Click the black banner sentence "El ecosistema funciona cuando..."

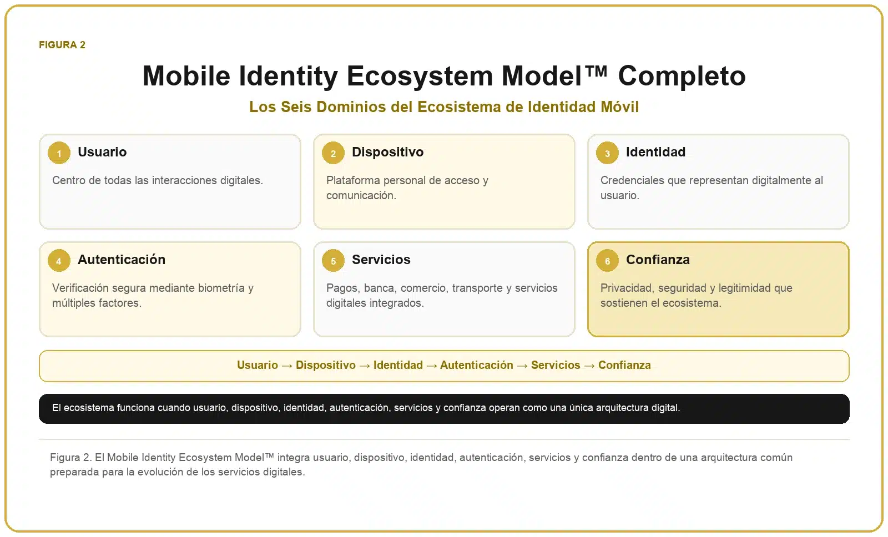(366, 408)
